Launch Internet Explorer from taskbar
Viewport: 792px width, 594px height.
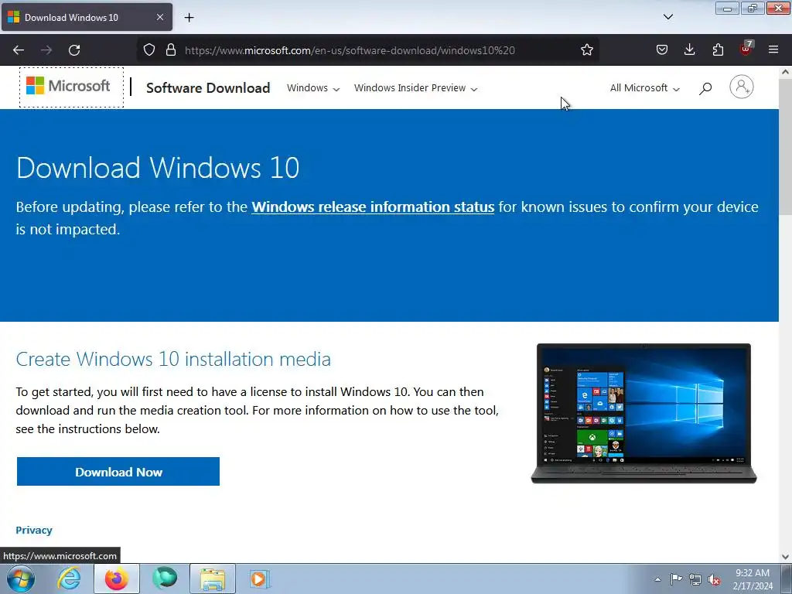(x=69, y=579)
